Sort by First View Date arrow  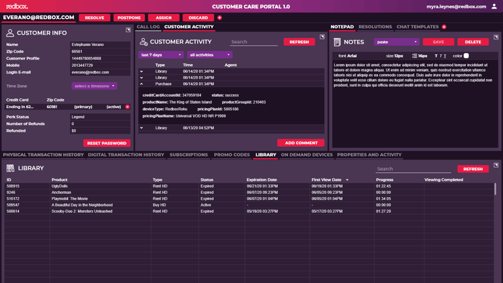pos(347,180)
